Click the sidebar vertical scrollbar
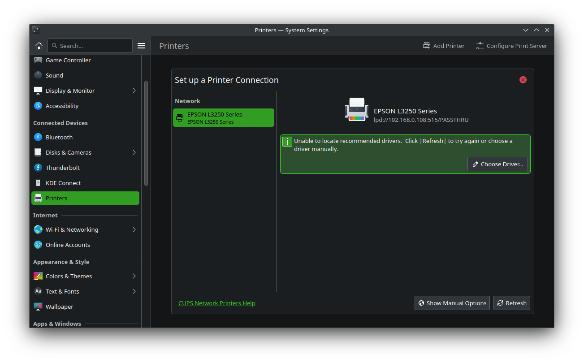Viewport: 584px width, 363px height. click(146, 133)
